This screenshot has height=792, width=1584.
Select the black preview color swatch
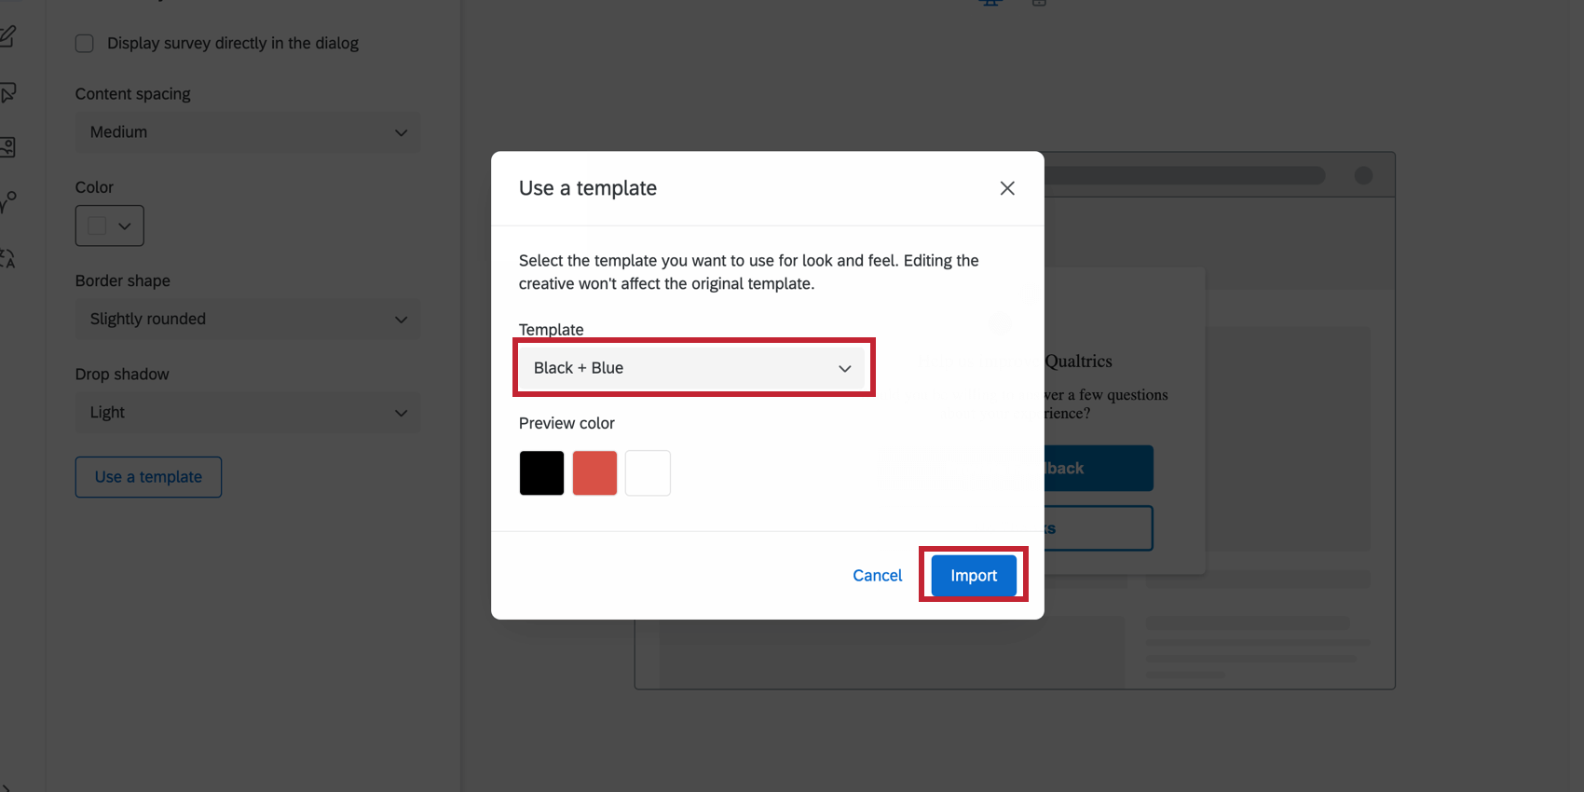(x=541, y=472)
